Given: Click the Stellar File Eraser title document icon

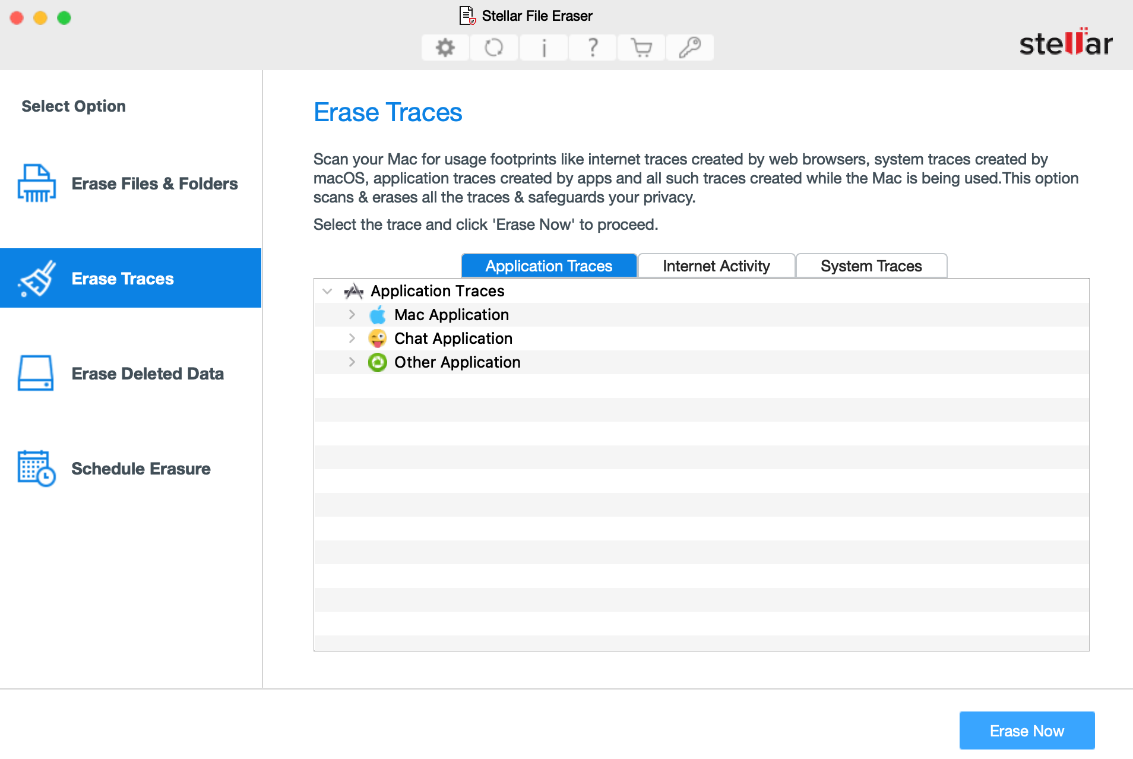Looking at the screenshot, I should 468,15.
